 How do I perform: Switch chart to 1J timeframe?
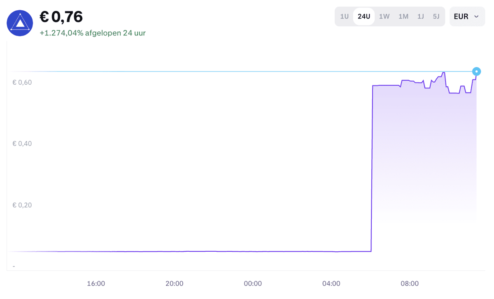click(x=421, y=16)
